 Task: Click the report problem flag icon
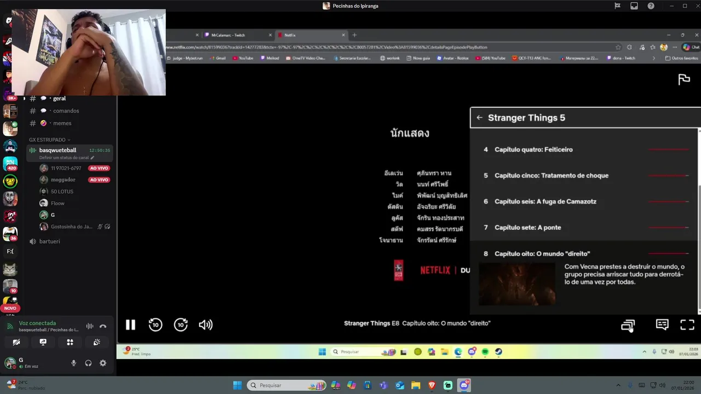(x=684, y=80)
